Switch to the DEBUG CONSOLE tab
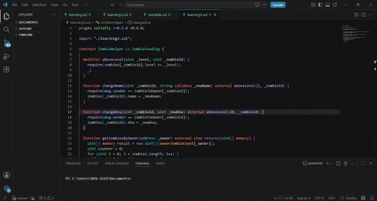The width and height of the screenshot is (377, 201). 117,163
